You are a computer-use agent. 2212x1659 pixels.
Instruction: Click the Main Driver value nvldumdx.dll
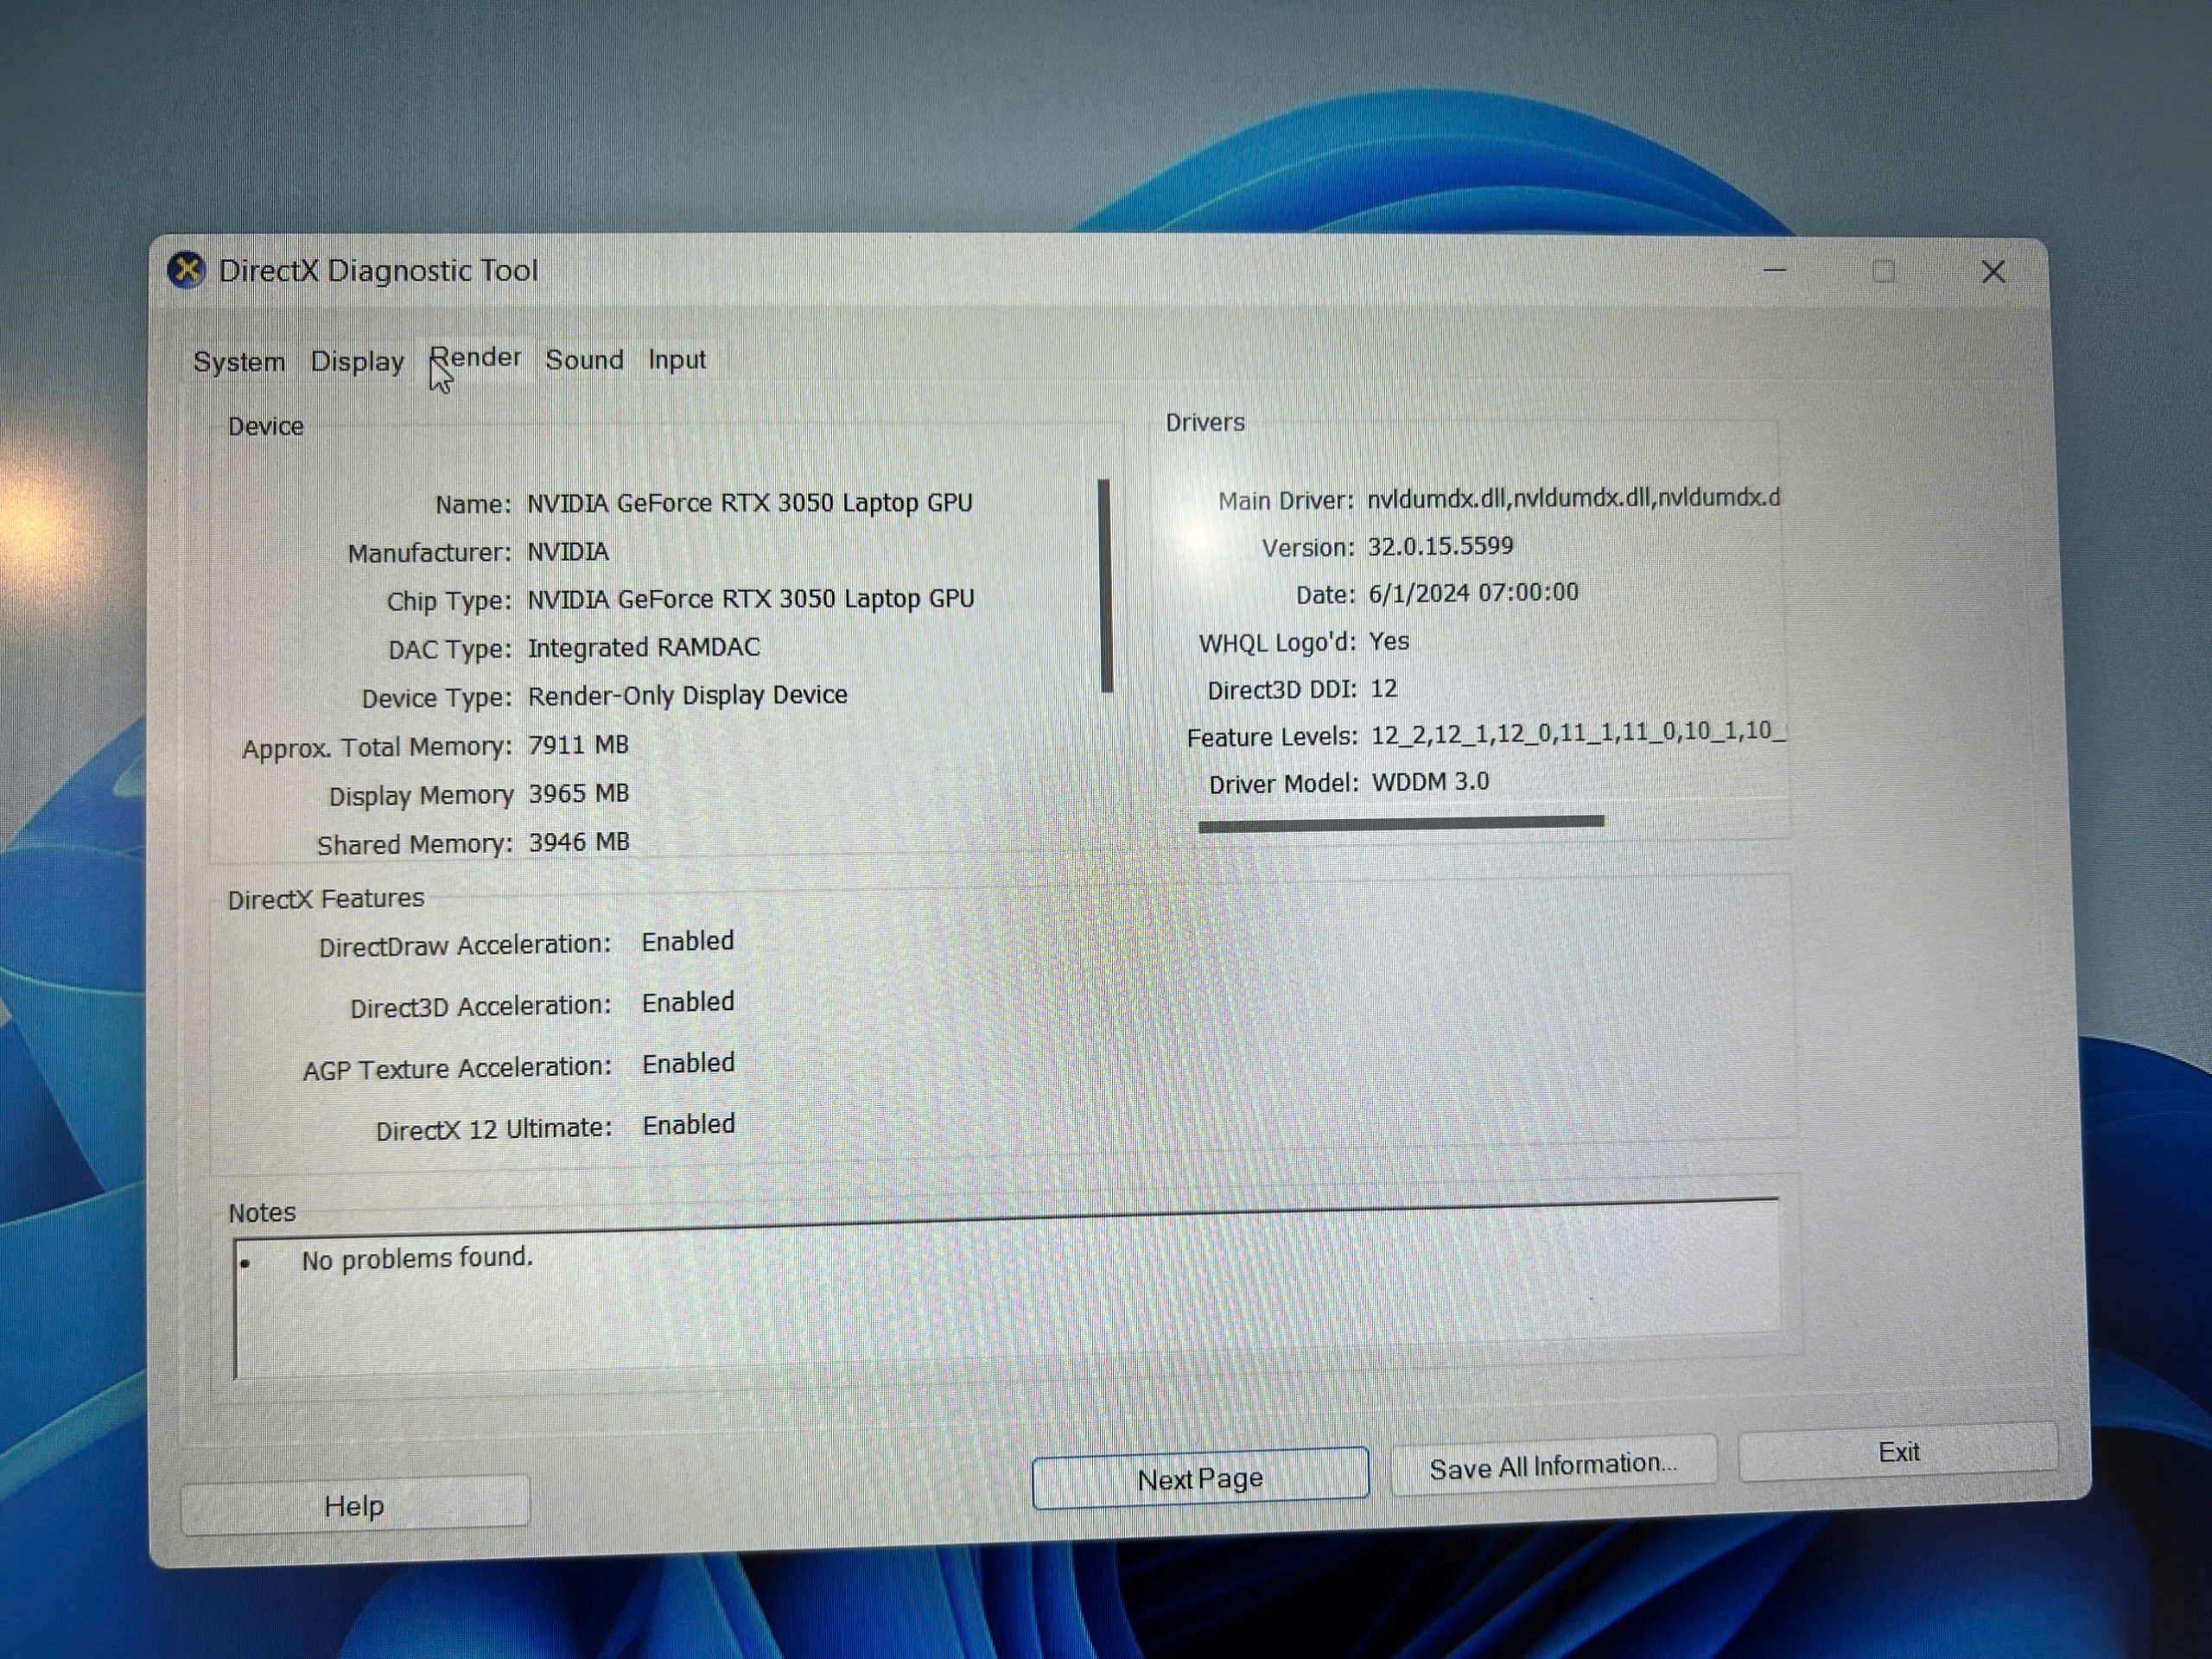coord(1574,498)
